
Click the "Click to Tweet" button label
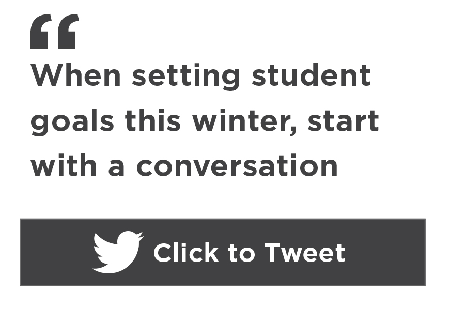[249, 253]
